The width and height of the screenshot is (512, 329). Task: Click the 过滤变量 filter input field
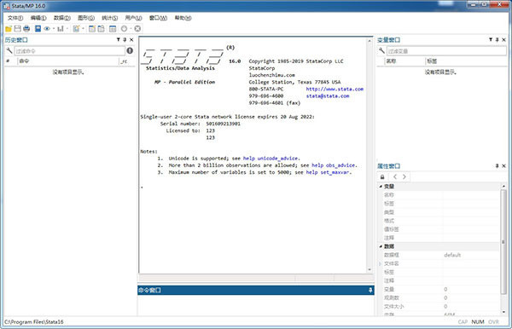[x=446, y=51]
